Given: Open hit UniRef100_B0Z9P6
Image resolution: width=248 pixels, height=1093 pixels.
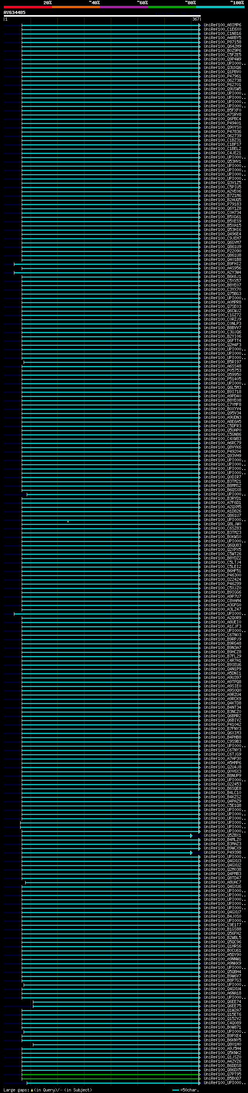Looking at the screenshot, I should coord(222,50).
